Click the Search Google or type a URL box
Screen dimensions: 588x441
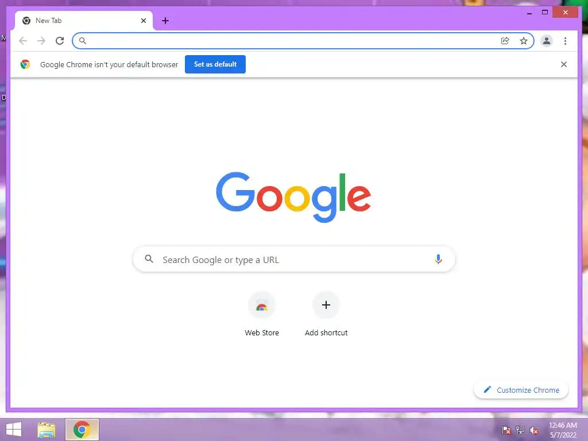[x=294, y=260]
